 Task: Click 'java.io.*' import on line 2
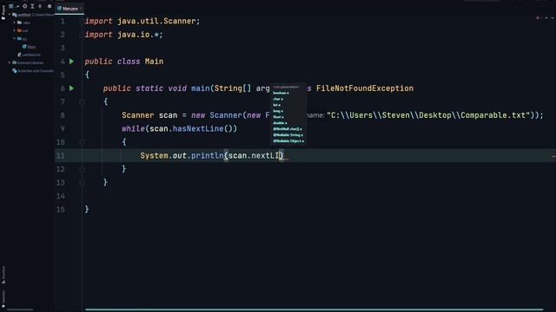138,35
